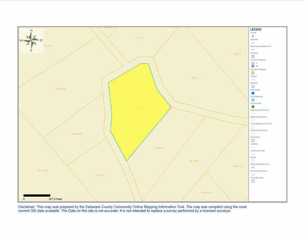
Task: Click the compass rose north arrow graphic
Action: pos(31,40)
